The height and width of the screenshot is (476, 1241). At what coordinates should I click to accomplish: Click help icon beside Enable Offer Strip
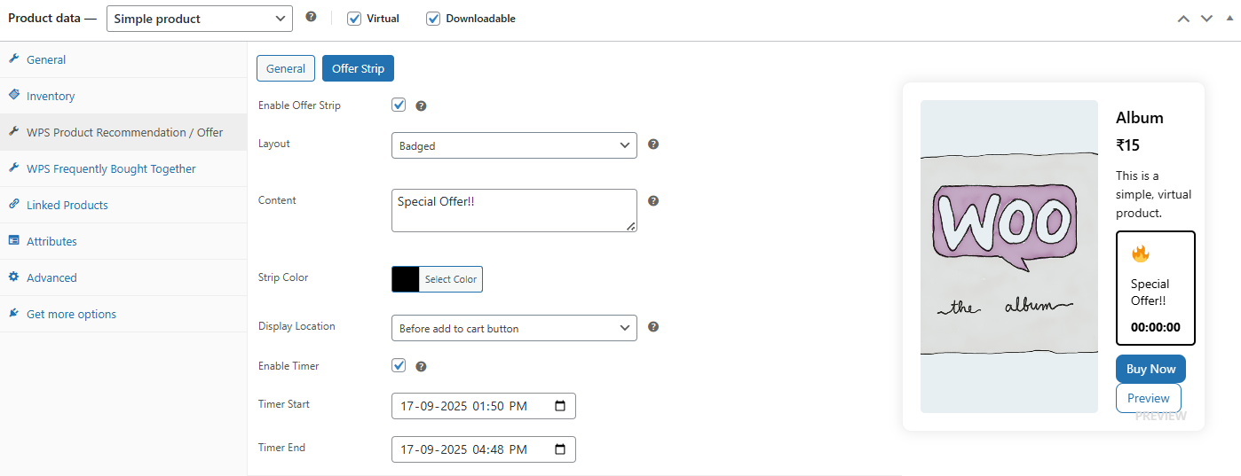tap(421, 105)
